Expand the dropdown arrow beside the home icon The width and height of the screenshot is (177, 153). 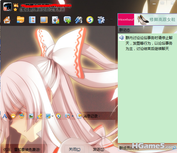(x=13, y=20)
